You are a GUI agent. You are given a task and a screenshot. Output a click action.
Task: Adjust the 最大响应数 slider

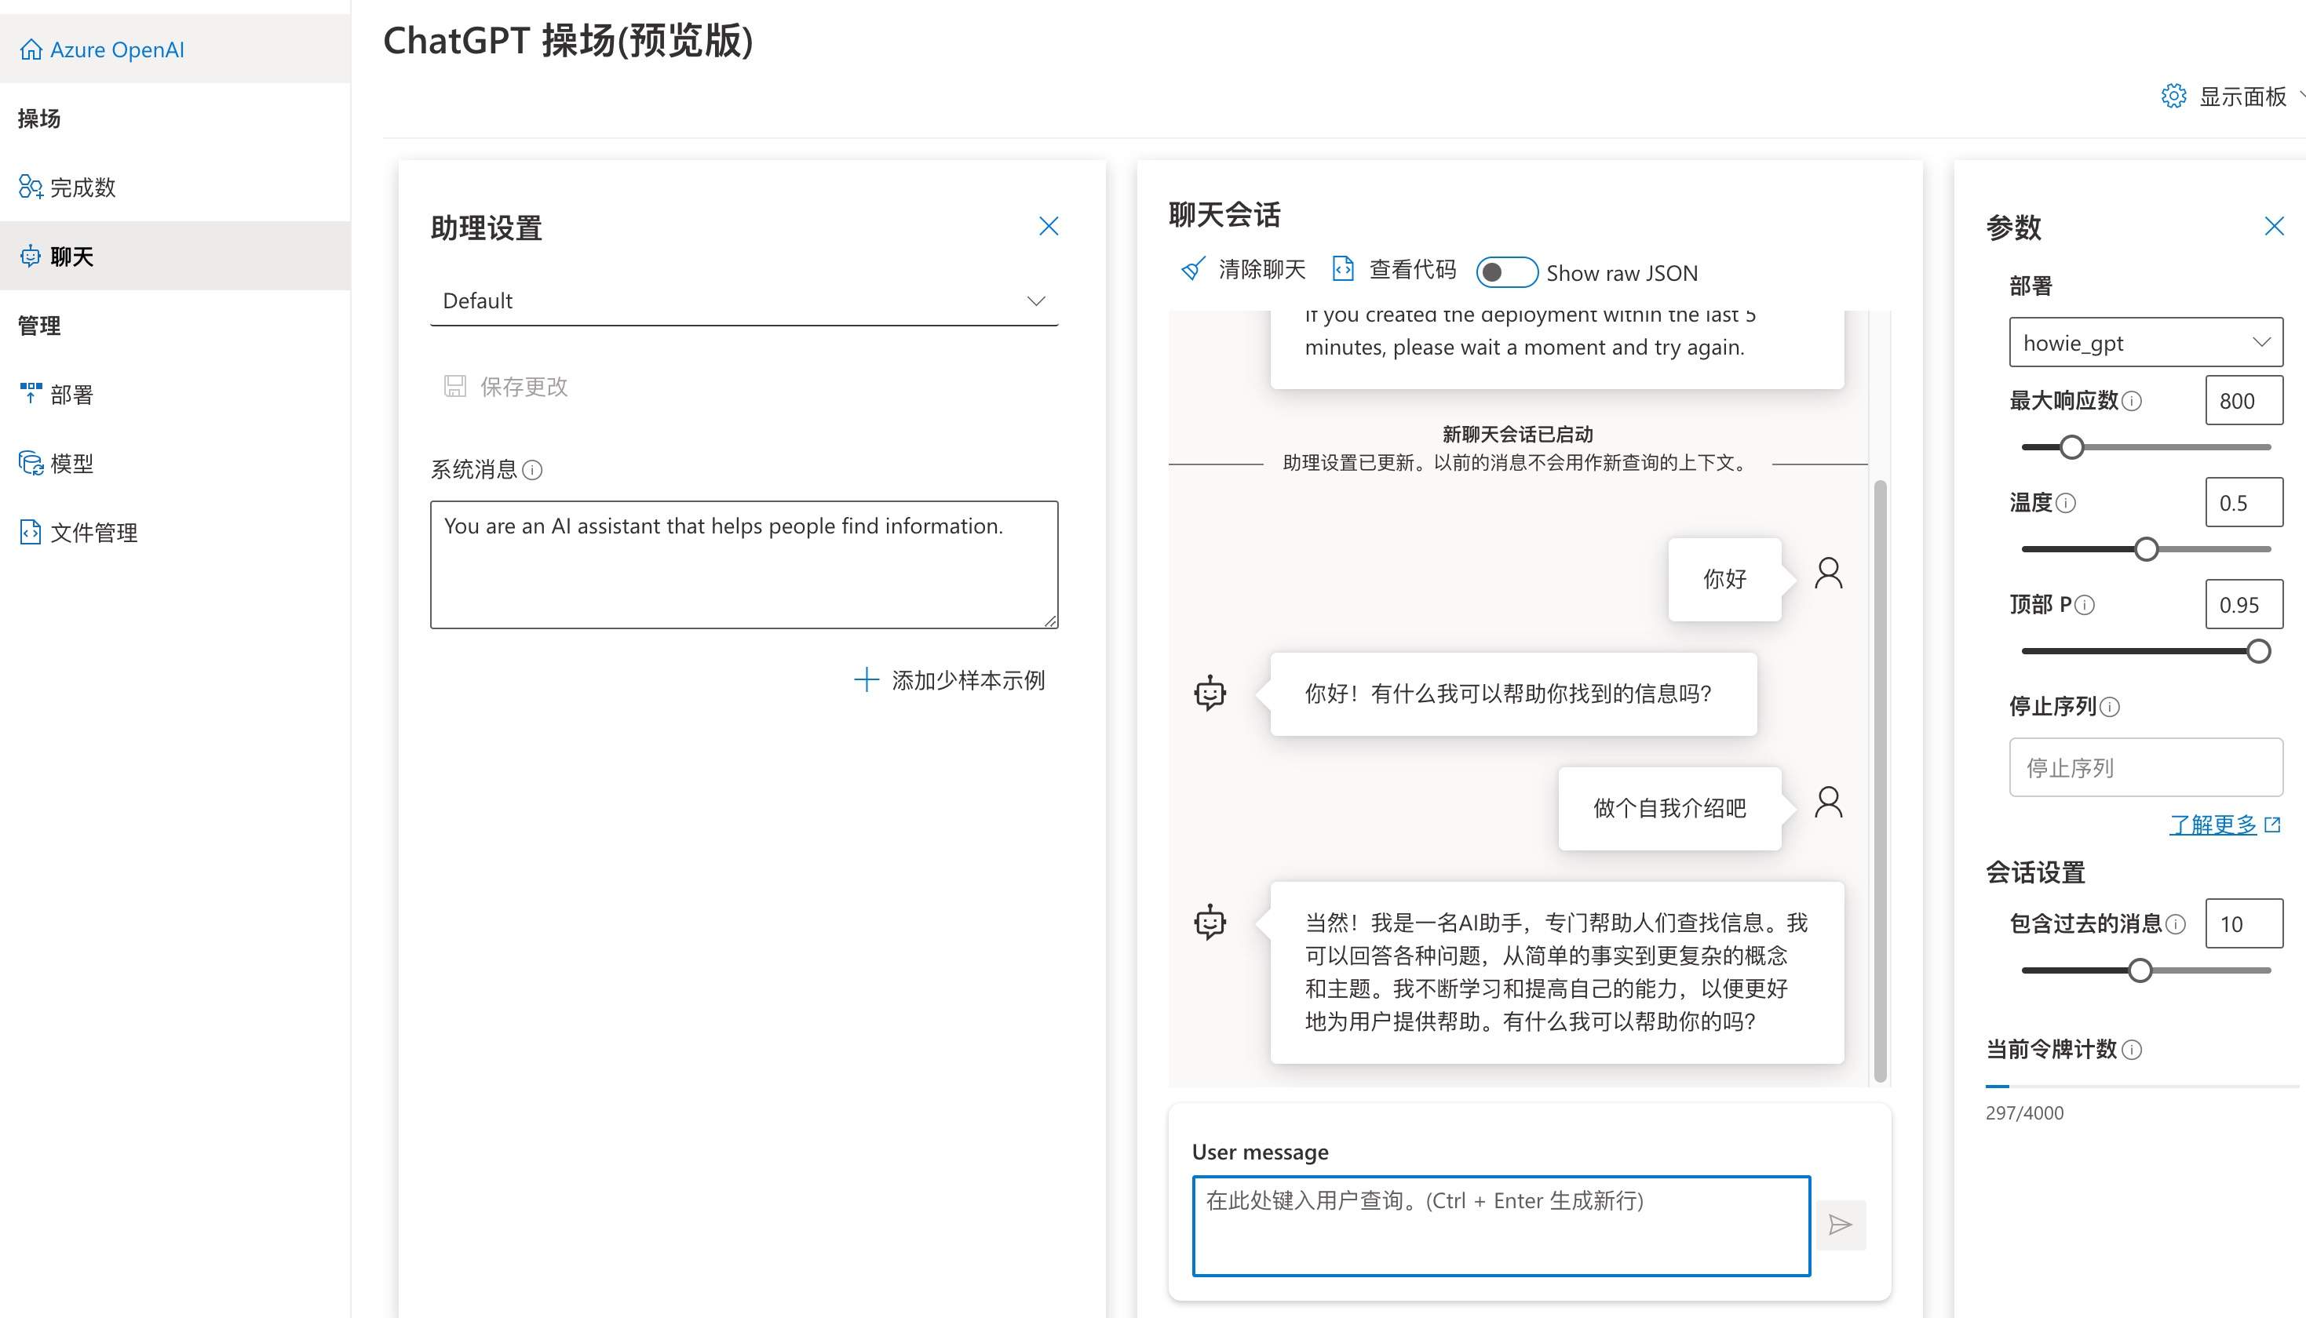pos(2071,447)
